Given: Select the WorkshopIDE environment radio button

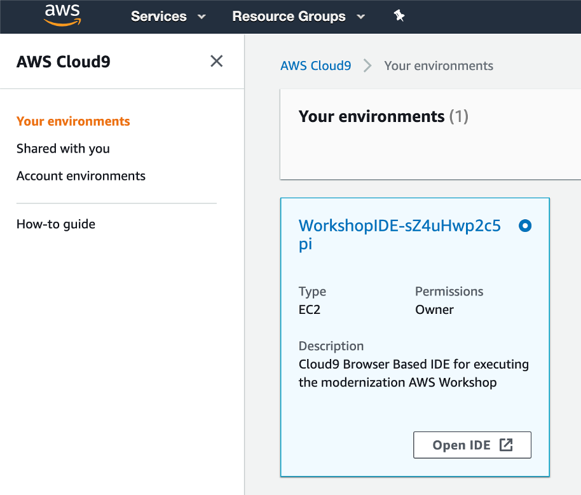Looking at the screenshot, I should click(525, 226).
